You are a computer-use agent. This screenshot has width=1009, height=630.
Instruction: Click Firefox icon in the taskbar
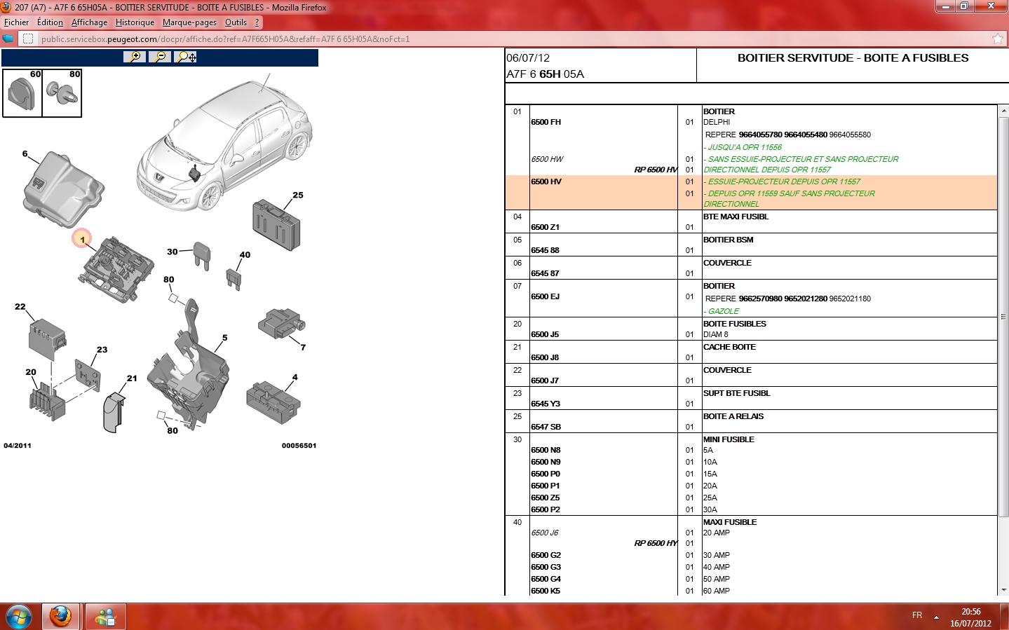pyautogui.click(x=60, y=617)
